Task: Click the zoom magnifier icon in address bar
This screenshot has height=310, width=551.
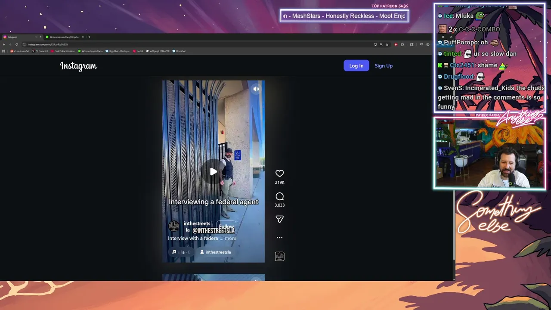Action: point(381,44)
